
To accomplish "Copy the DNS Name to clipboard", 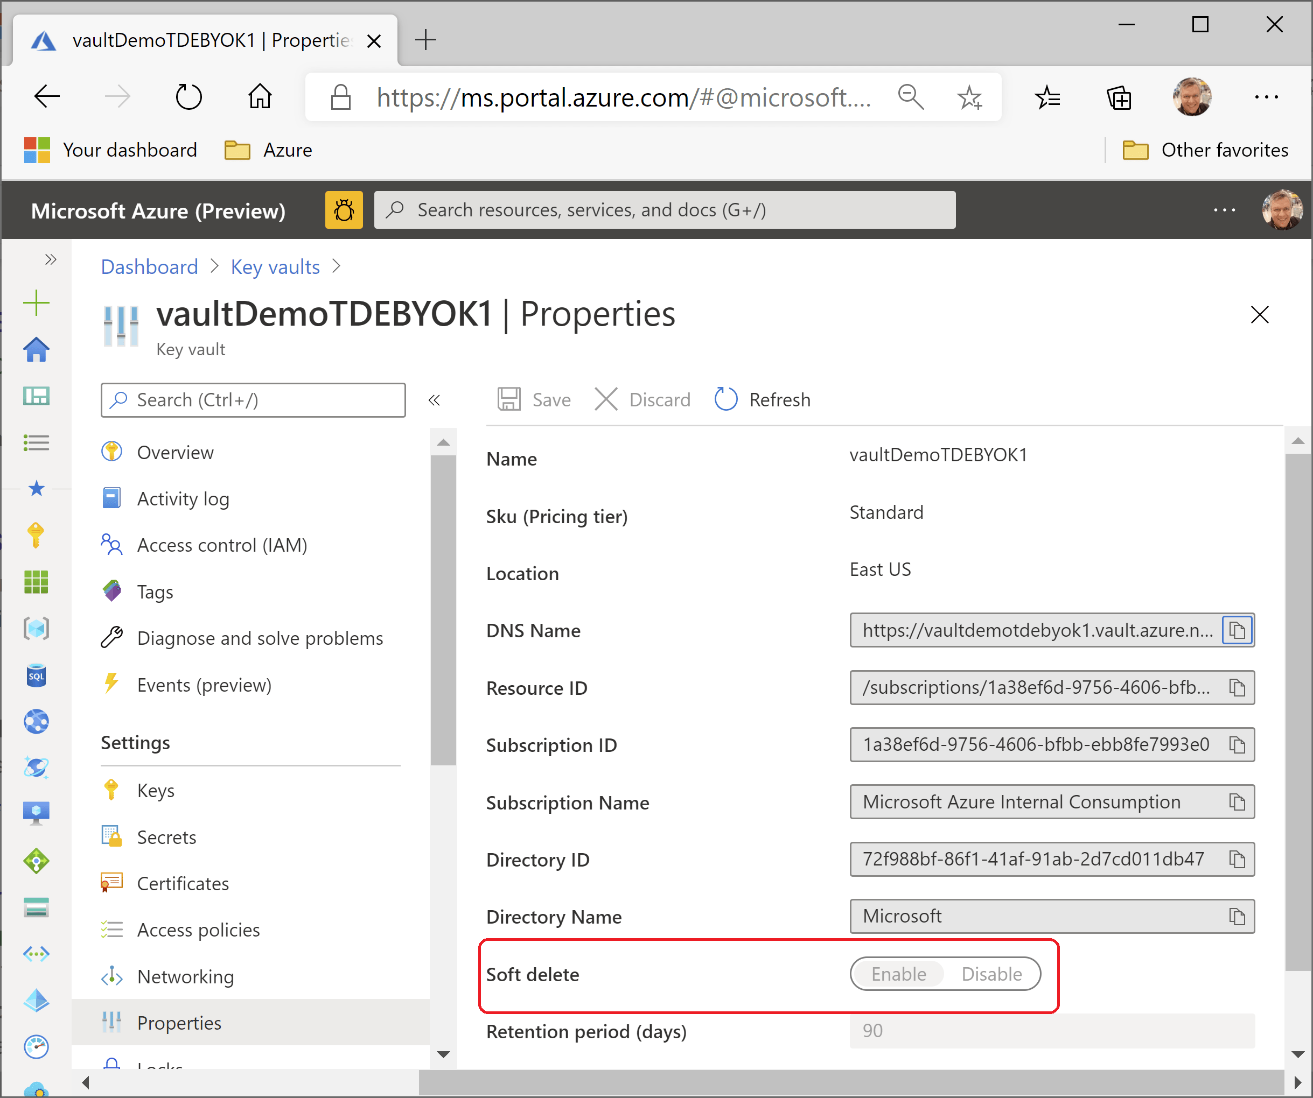I will tap(1237, 630).
